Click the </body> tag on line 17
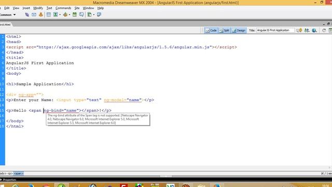This screenshot has width=332, height=187. [x=15, y=121]
